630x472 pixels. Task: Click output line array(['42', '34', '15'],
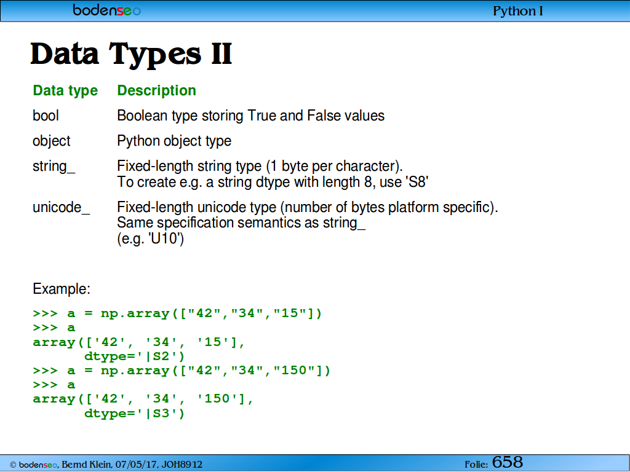tap(138, 342)
